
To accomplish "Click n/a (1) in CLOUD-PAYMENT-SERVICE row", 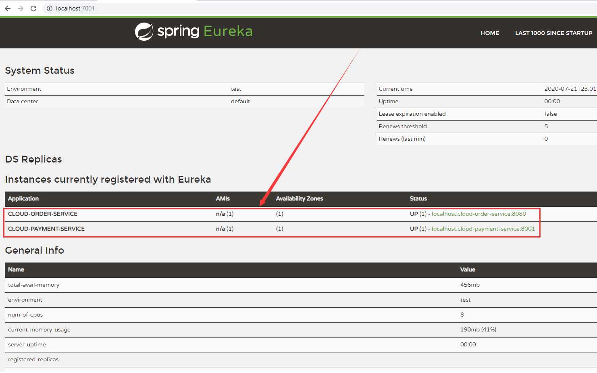I will click(225, 229).
